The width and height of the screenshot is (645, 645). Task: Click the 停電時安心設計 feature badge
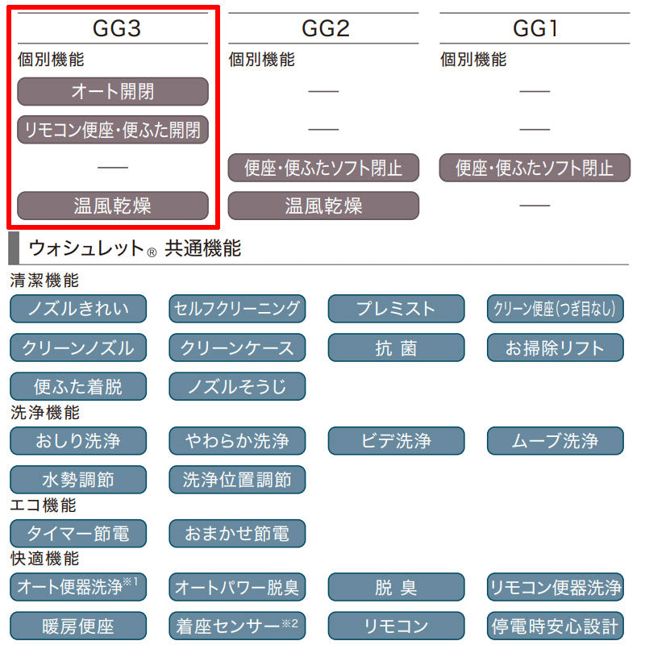tap(556, 626)
